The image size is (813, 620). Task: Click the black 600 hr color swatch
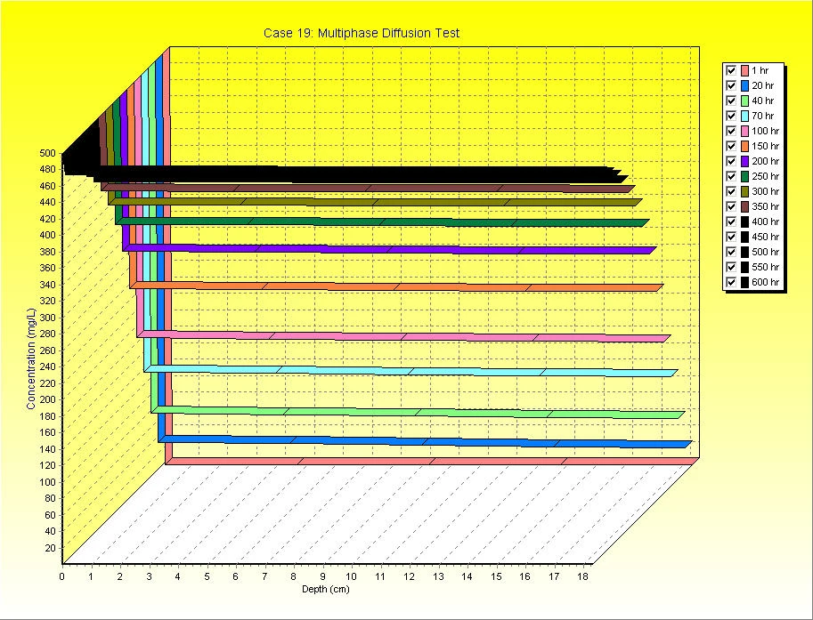[x=744, y=282]
